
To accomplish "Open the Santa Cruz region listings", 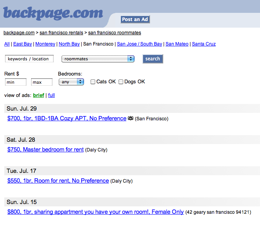I will 204,44.
